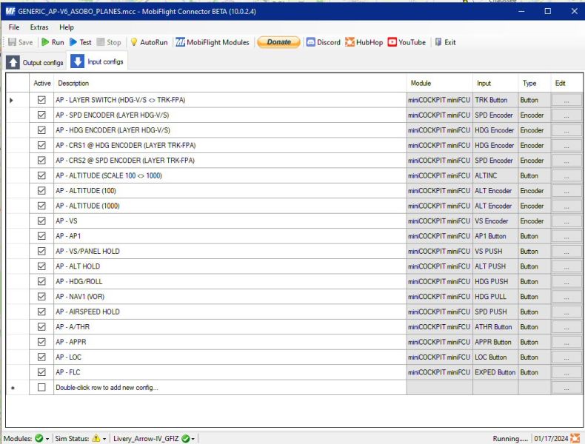Open the Extras menu
Screen dimensions: 585x444
(x=39, y=27)
